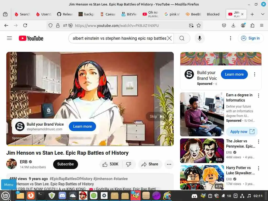The height and width of the screenshot is (201, 268).
Task: Open more actions ellipsis below the video
Action: [169, 164]
